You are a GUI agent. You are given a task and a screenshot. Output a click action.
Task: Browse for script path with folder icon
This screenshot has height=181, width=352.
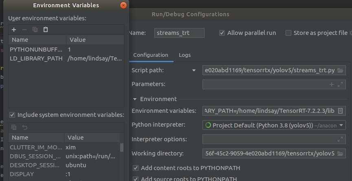(341, 70)
